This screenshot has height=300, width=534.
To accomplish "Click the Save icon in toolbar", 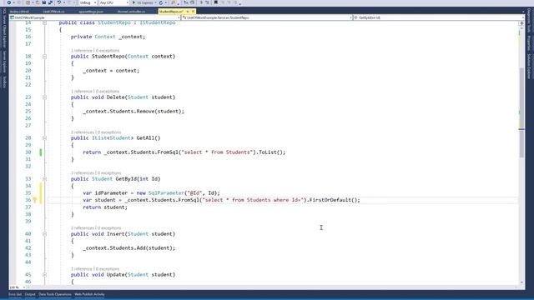I will pyautogui.click(x=44, y=2).
